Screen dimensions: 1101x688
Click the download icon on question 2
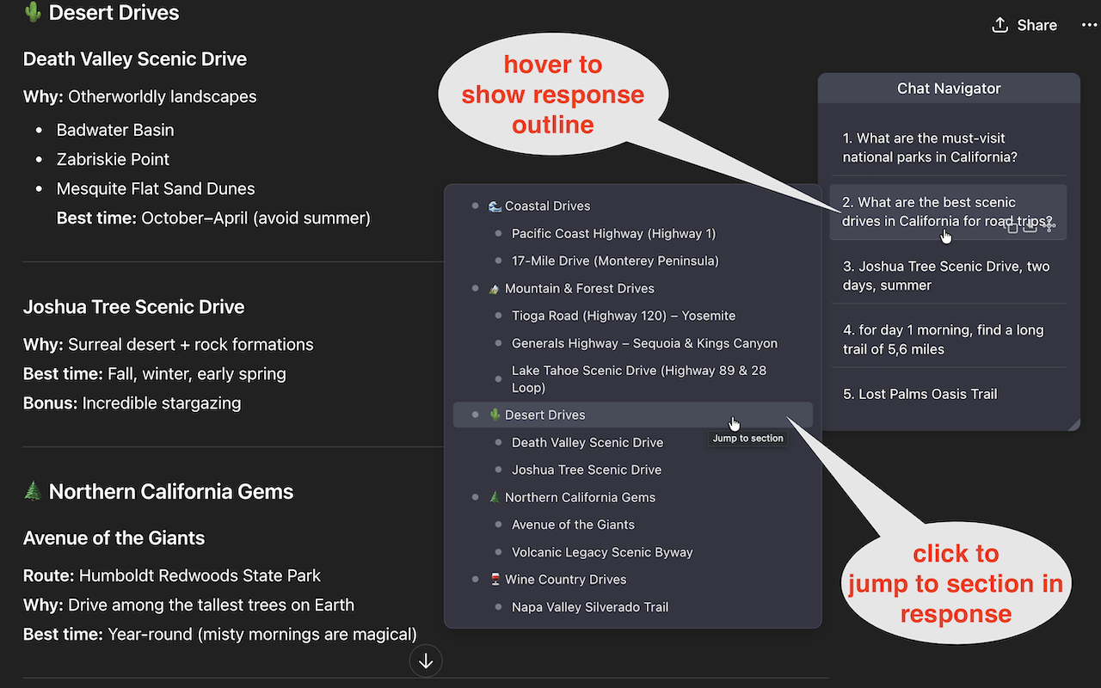click(1030, 227)
